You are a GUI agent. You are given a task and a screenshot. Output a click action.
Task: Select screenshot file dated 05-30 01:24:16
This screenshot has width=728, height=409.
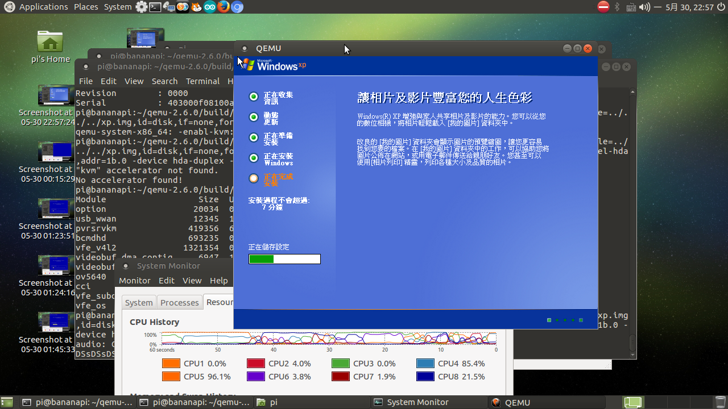48,276
